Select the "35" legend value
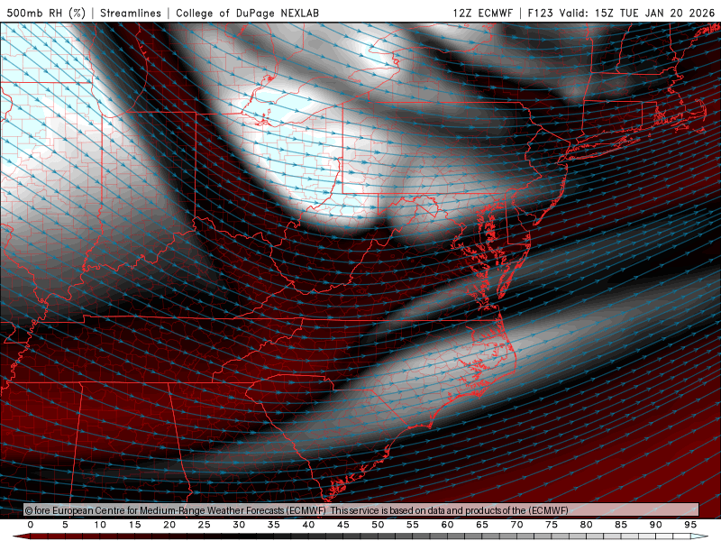Screen dimensions: 721x541 [274, 525]
